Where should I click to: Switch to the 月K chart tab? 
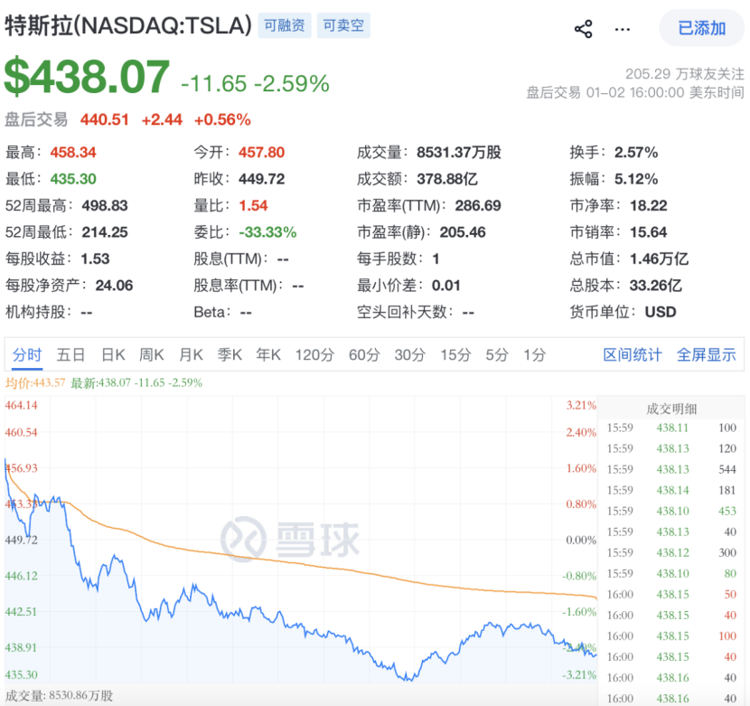[x=192, y=354]
